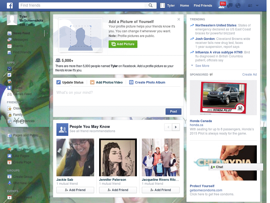Image resolution: width=270 pixels, height=203 pixels.
Task: Click Tyler profile thumbnail in top bar
Action: (162, 6)
